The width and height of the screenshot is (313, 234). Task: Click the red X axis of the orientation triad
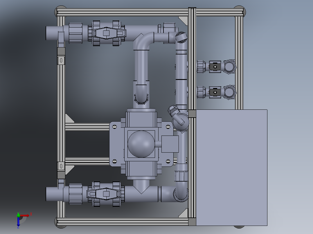(25, 215)
